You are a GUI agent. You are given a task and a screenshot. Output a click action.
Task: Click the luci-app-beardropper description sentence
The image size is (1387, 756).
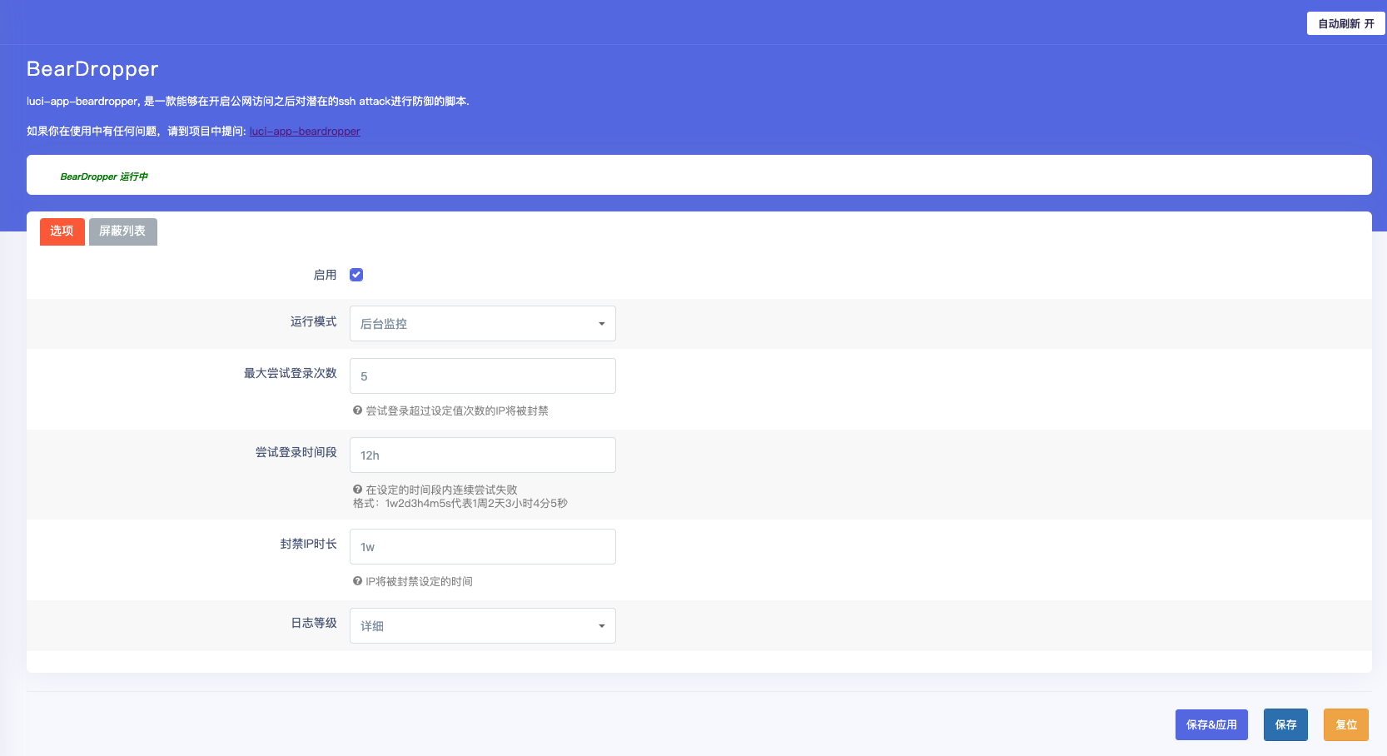[248, 102]
